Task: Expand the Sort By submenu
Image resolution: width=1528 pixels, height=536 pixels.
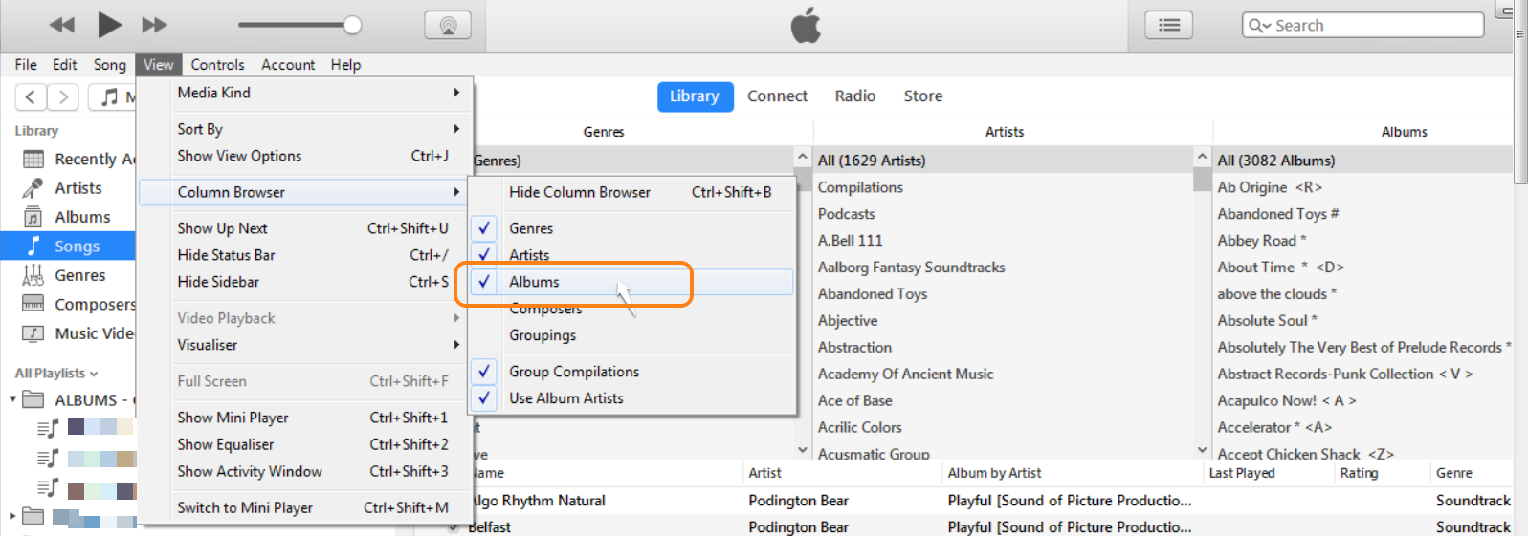Action: click(x=306, y=129)
